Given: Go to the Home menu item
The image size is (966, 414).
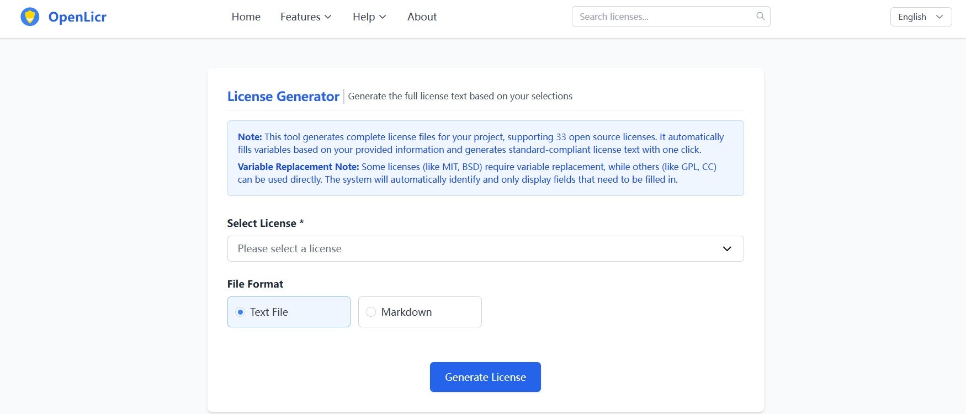Looking at the screenshot, I should (246, 17).
